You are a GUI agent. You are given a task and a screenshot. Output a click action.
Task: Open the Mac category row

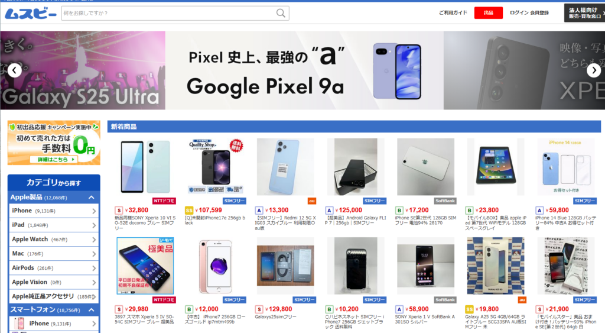tap(54, 253)
